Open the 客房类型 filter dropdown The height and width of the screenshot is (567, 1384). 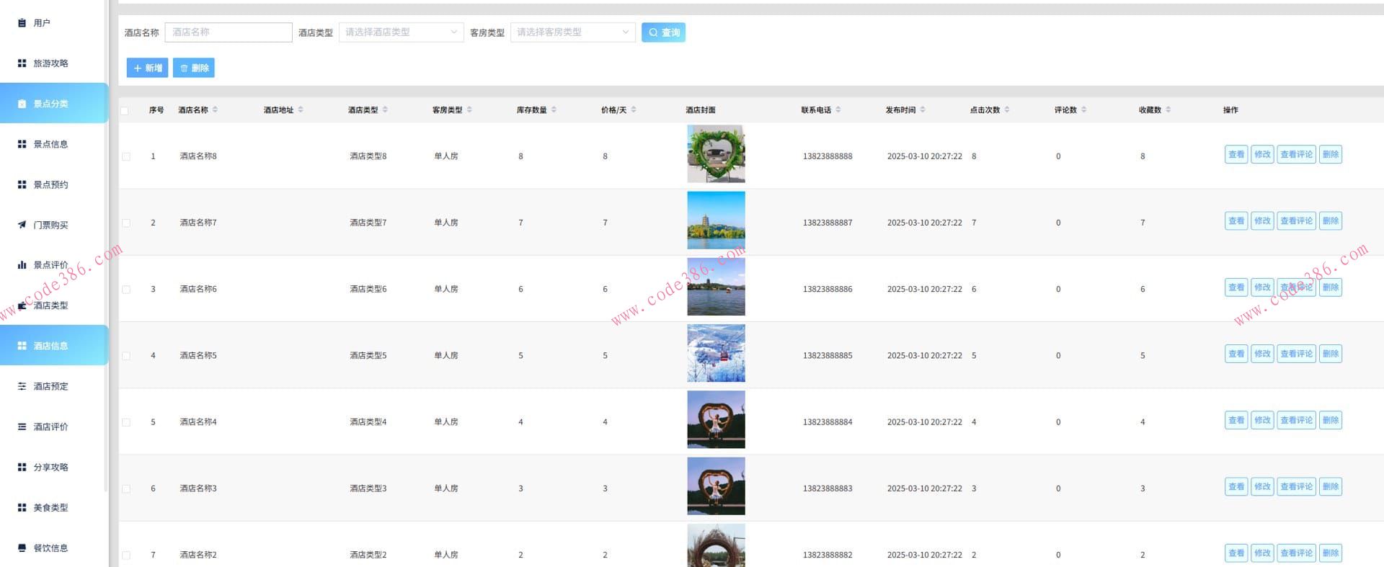572,32
